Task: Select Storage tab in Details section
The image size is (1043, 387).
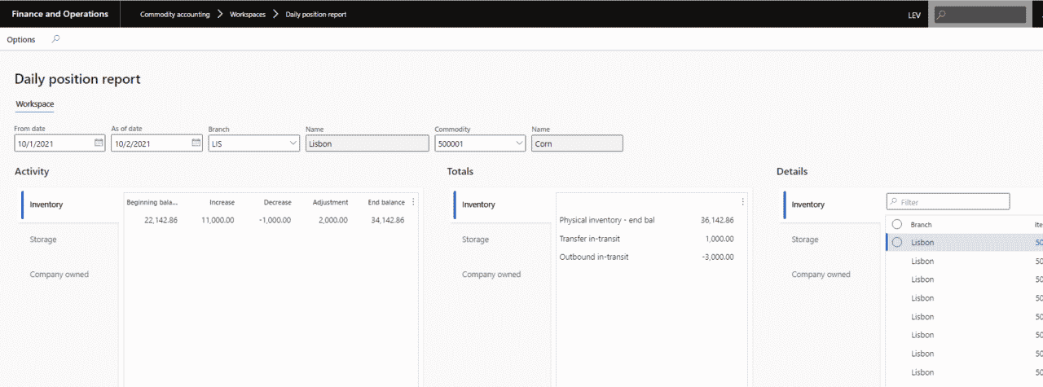Action: coord(805,240)
